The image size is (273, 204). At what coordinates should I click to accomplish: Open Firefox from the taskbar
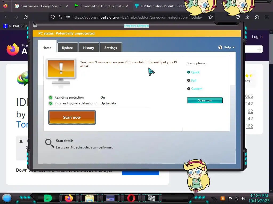tap(69, 198)
